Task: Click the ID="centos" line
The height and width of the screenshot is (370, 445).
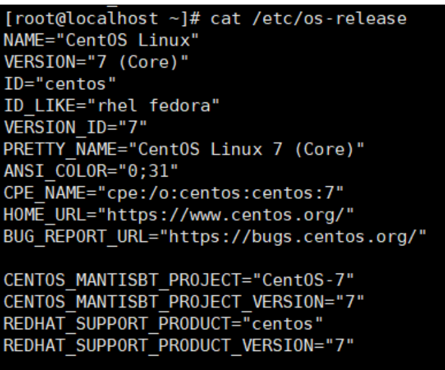Action: (x=60, y=84)
